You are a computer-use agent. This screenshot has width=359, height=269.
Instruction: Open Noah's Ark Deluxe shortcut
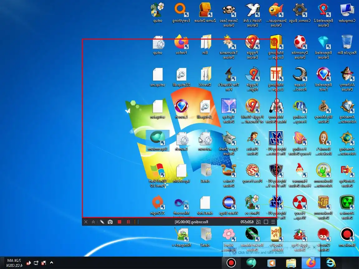(x=252, y=15)
